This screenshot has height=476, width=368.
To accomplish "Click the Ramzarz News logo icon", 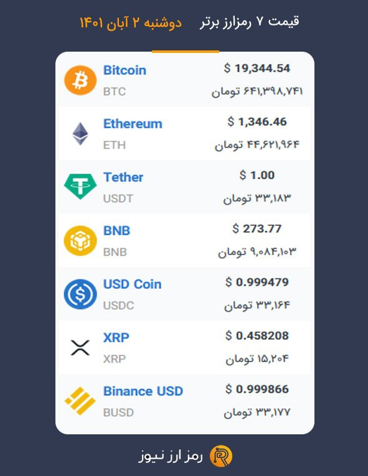I will tap(221, 456).
